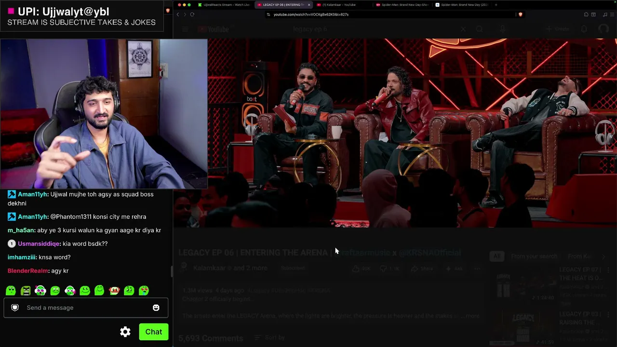Open first Spider-Man: Brand New Day tab
This screenshot has width=617, height=347.
click(x=402, y=5)
